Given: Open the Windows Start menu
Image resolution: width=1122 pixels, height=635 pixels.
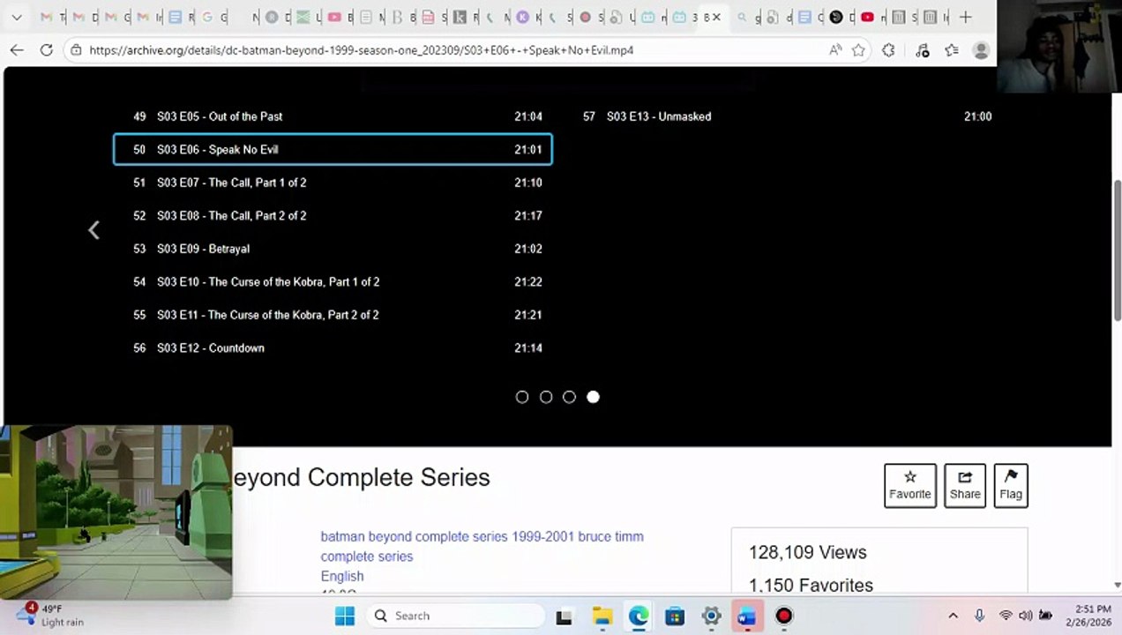Looking at the screenshot, I should click(x=345, y=616).
